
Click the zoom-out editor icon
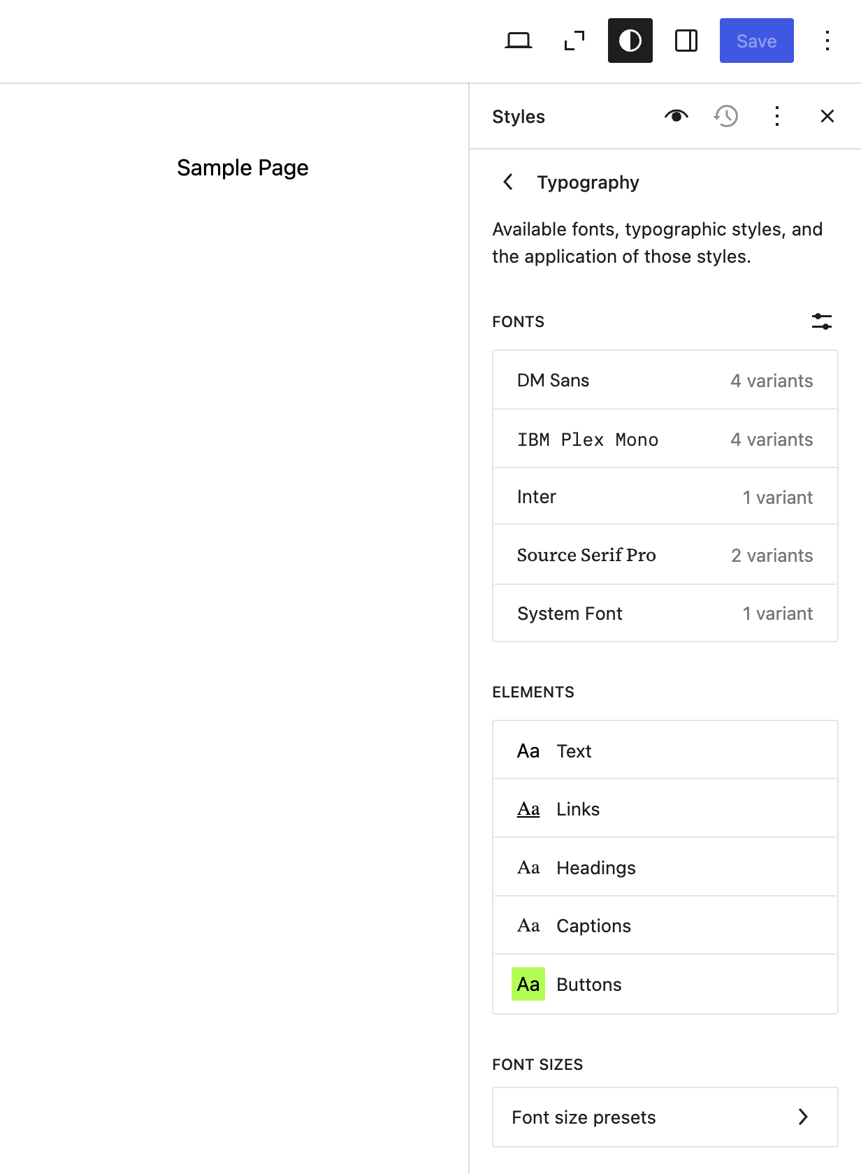tap(574, 41)
